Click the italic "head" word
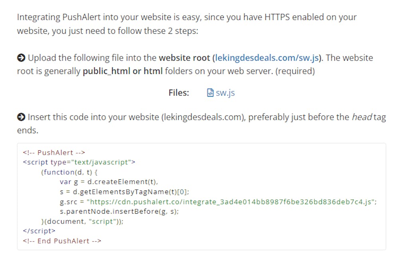This screenshot has width=399, height=255. click(362, 117)
